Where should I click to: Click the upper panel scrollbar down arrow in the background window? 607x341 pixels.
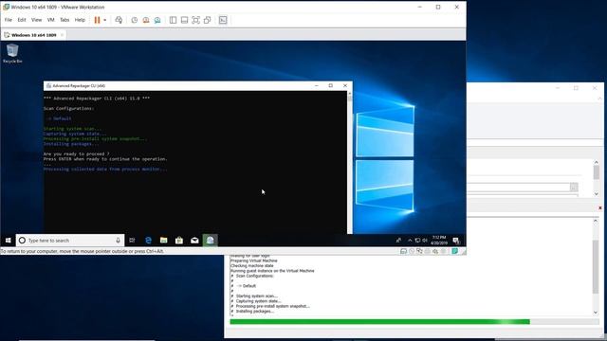click(597, 193)
